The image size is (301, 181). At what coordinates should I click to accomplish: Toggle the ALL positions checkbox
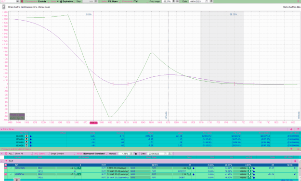(x=6, y=154)
